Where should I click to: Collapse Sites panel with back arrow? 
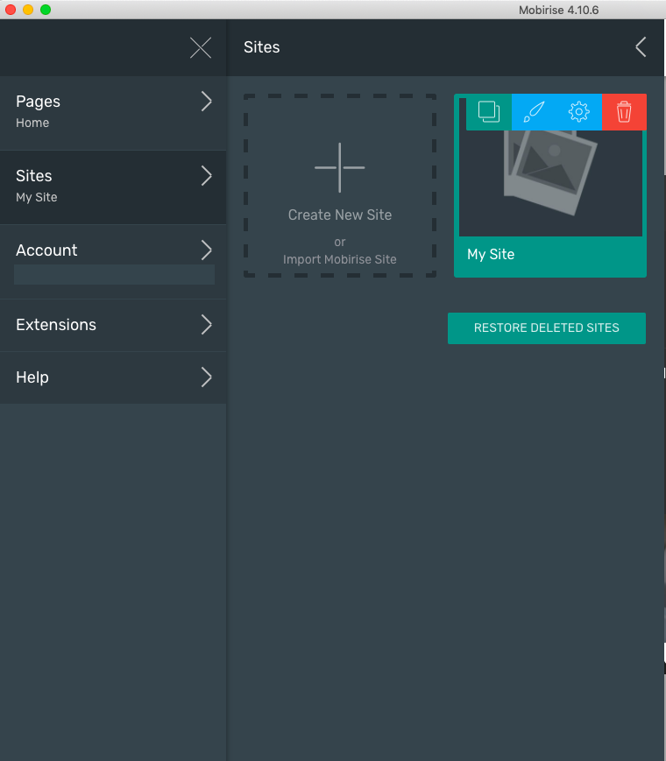coord(641,47)
